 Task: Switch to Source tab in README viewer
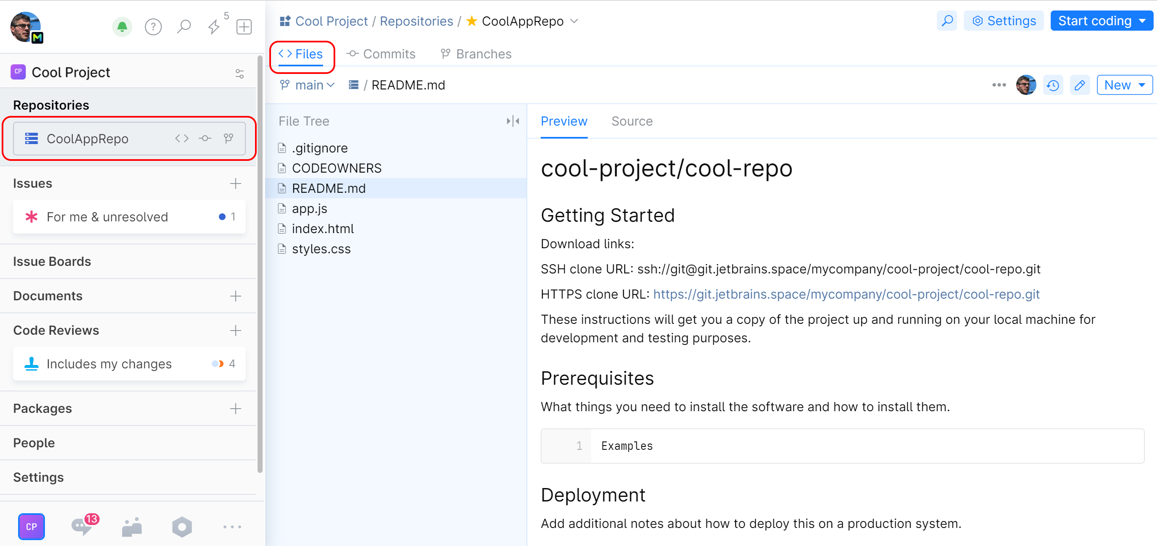click(x=631, y=121)
